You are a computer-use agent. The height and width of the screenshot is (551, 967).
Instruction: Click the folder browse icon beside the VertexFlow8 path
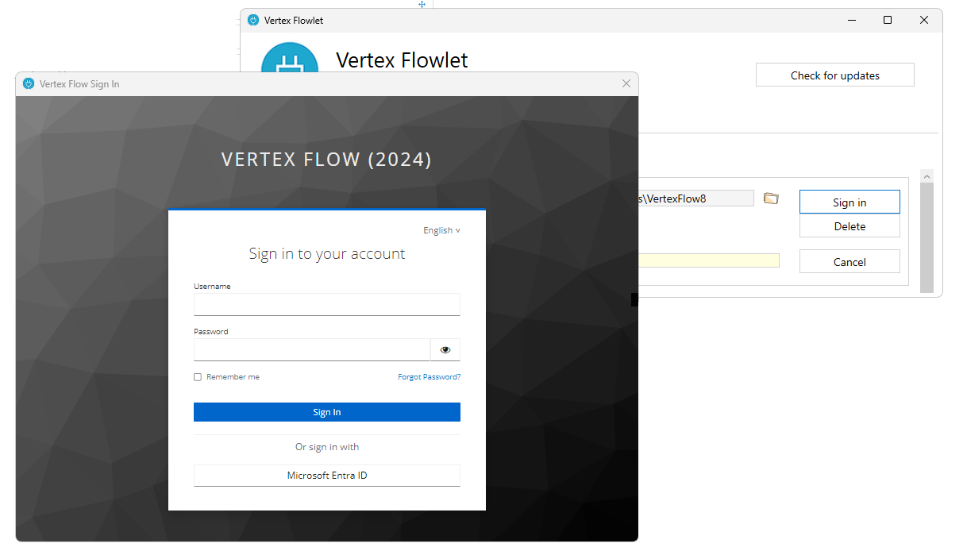click(x=771, y=198)
